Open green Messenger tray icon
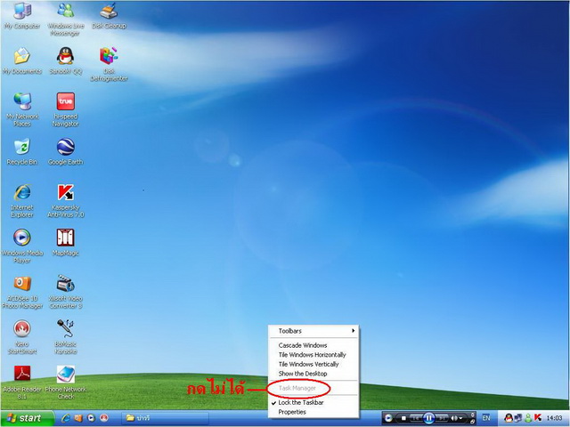570x427 pixels. coord(528,418)
